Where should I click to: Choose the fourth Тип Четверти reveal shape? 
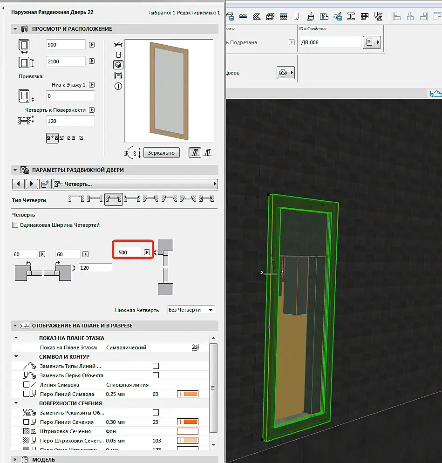click(132, 199)
